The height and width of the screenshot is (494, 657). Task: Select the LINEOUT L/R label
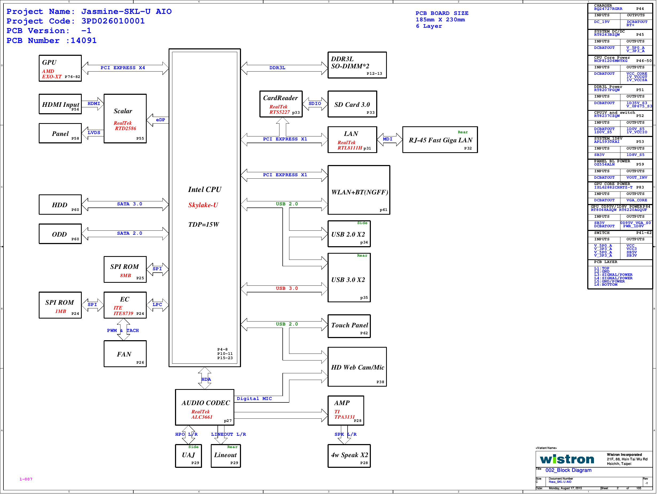click(228, 434)
